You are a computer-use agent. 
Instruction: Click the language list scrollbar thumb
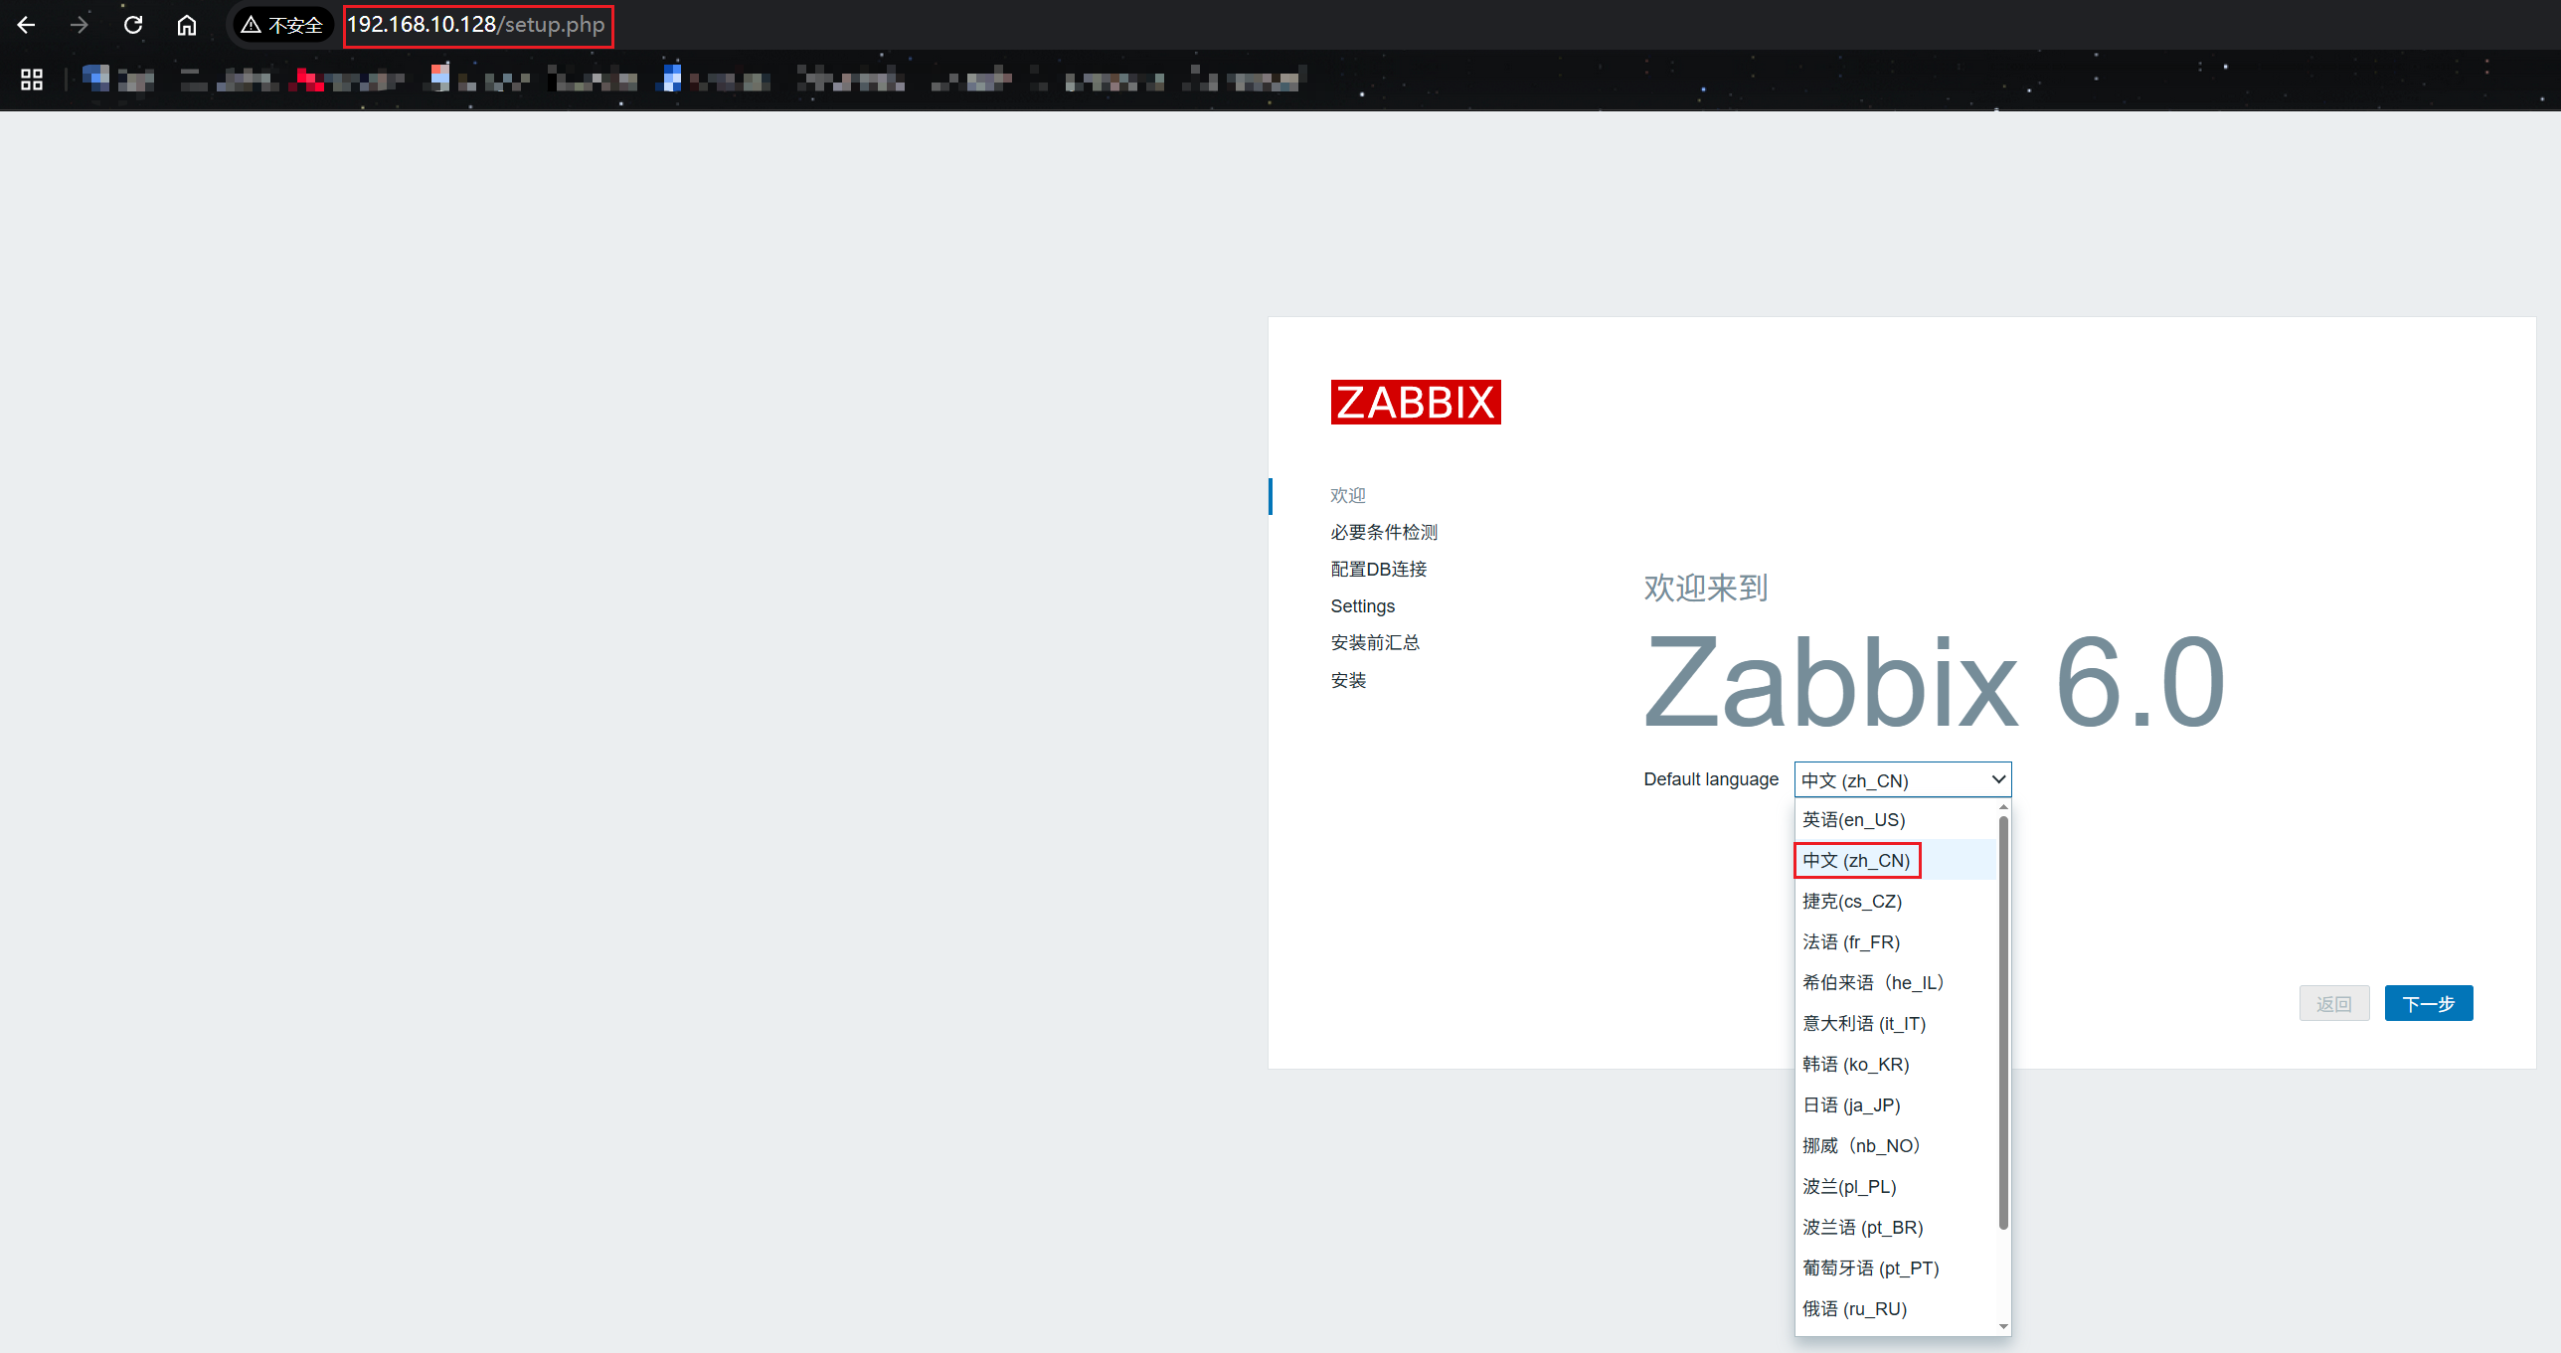tap(2003, 1022)
